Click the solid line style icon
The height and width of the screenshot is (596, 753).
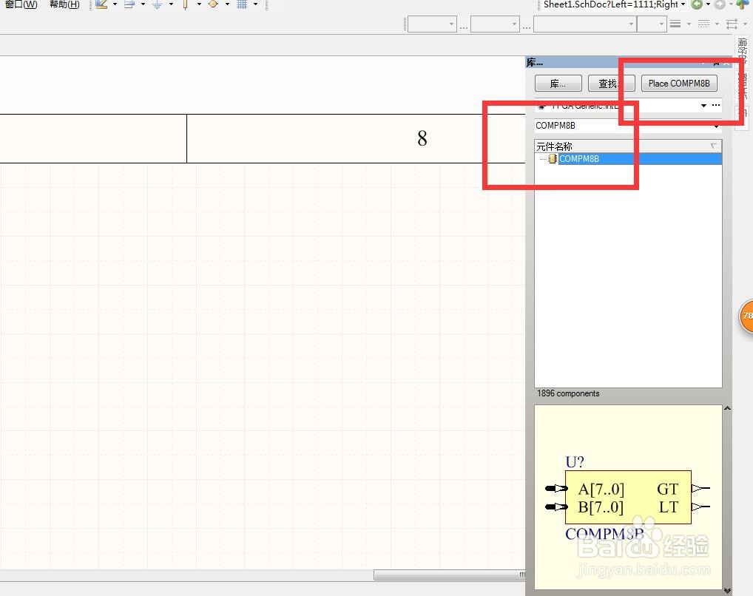click(675, 24)
